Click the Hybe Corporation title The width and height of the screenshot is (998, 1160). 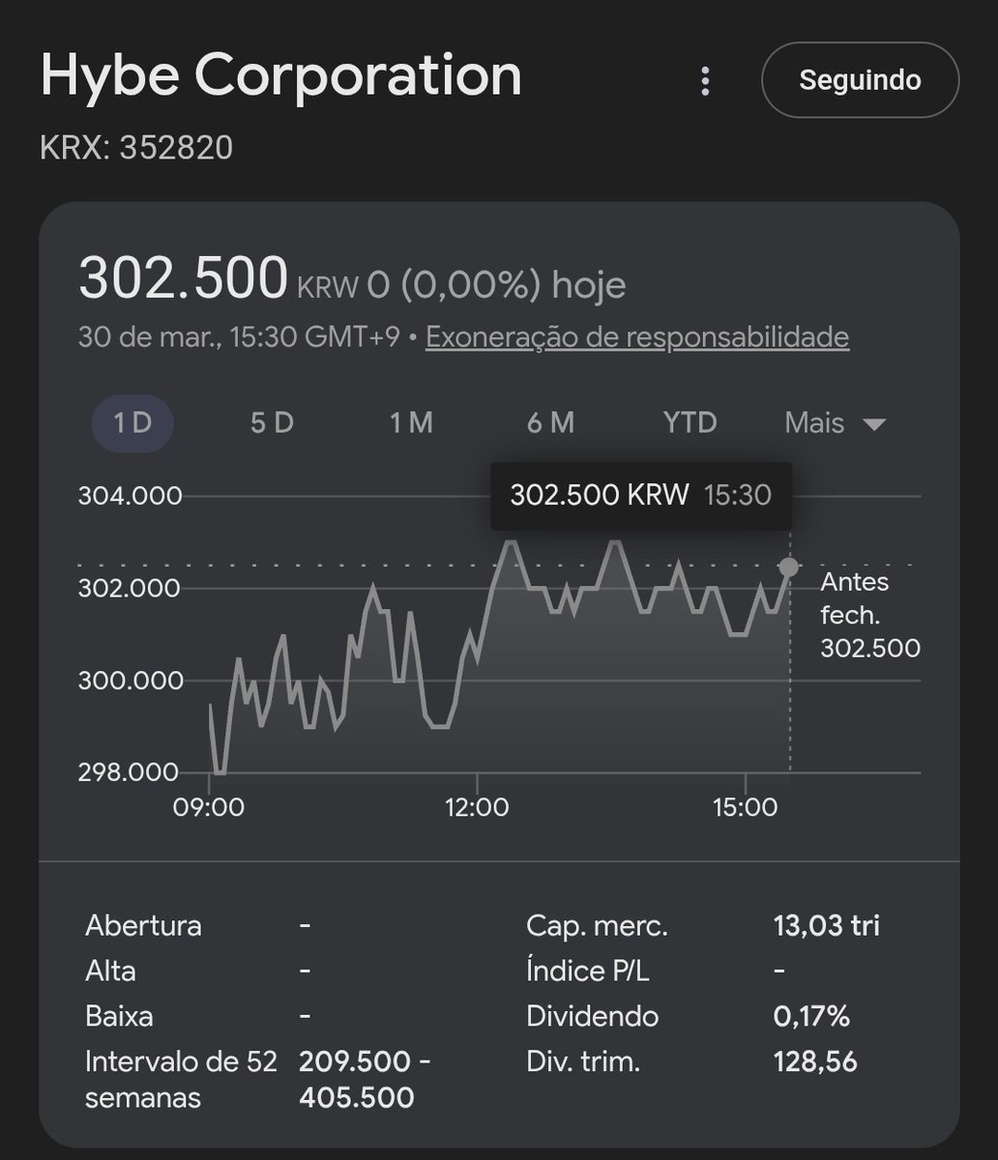280,76
